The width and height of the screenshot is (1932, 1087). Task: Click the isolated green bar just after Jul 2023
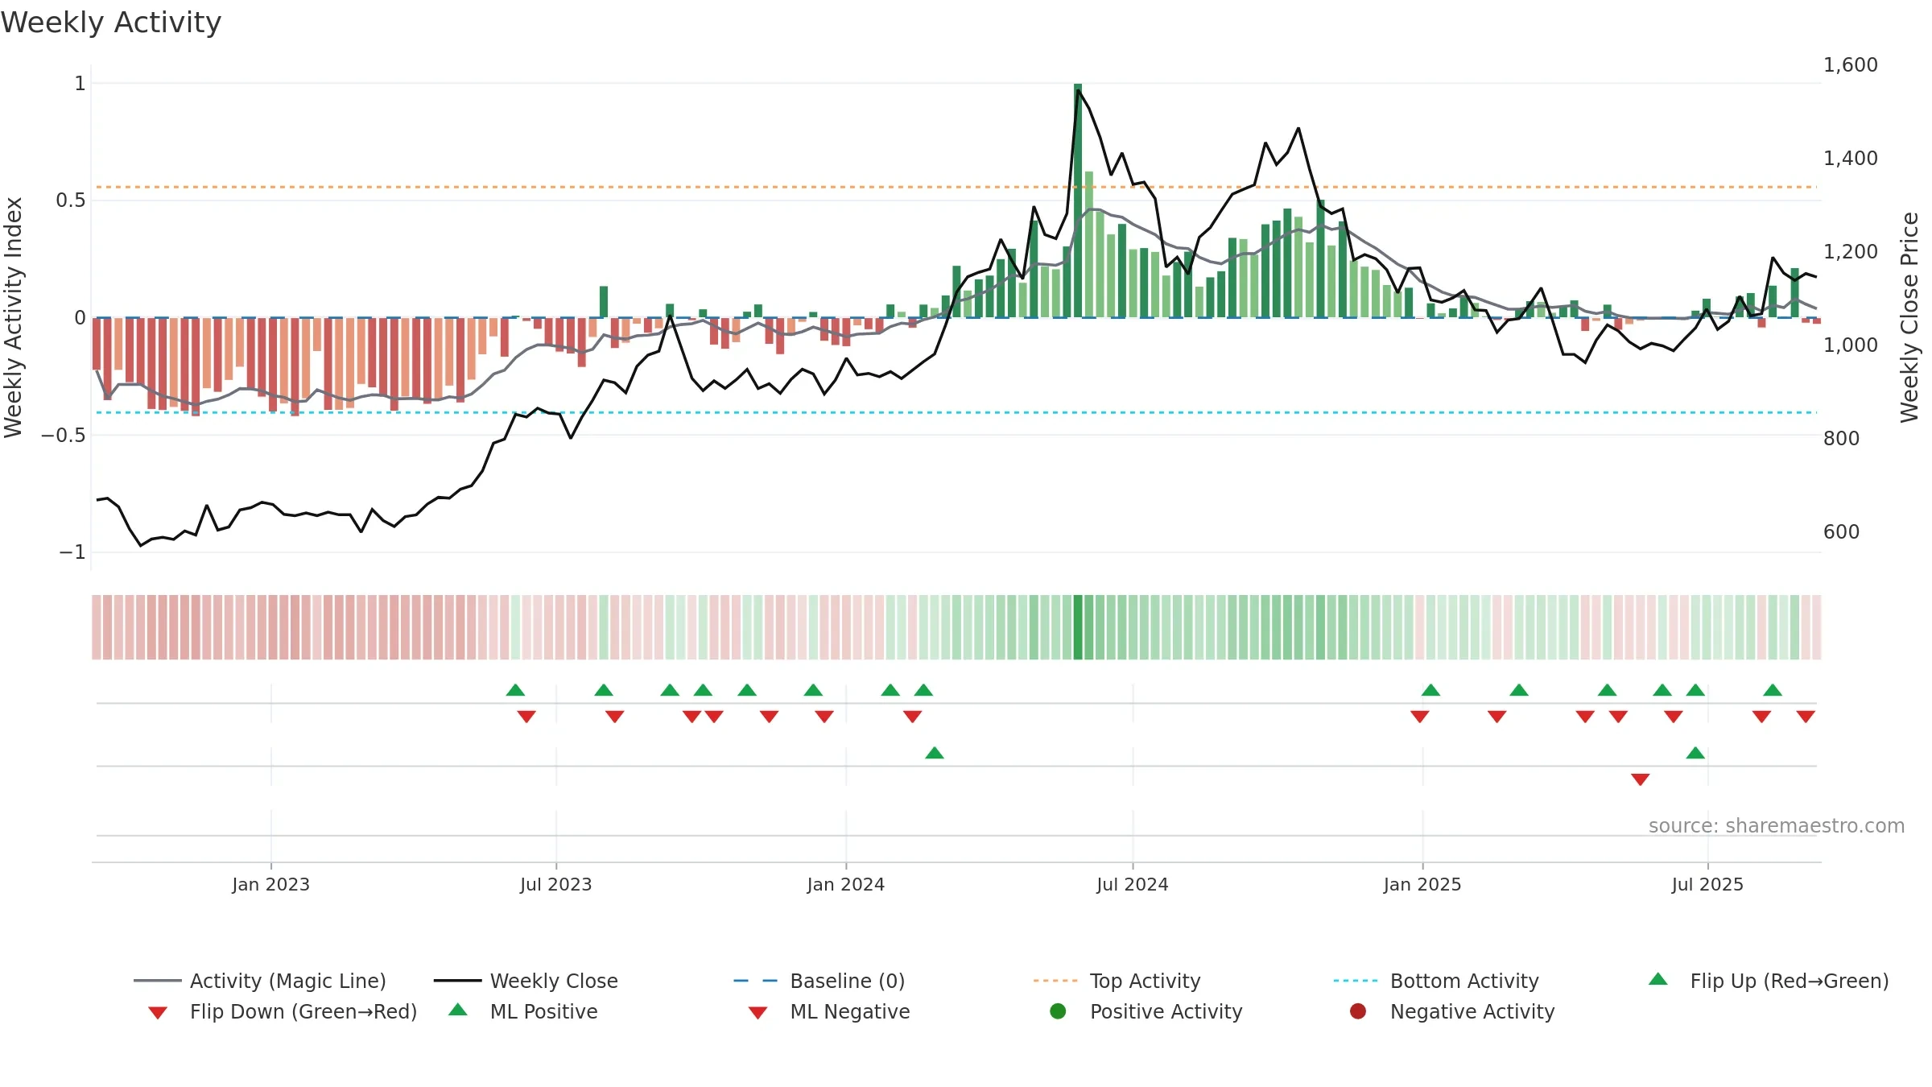click(x=604, y=301)
